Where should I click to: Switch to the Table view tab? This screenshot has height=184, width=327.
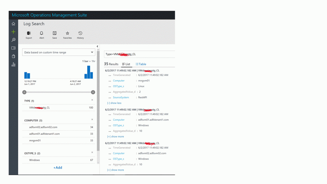click(141, 64)
